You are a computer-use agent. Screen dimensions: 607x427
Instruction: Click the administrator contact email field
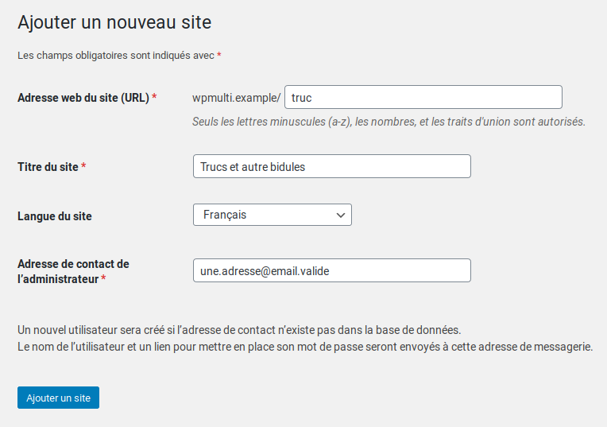point(331,271)
